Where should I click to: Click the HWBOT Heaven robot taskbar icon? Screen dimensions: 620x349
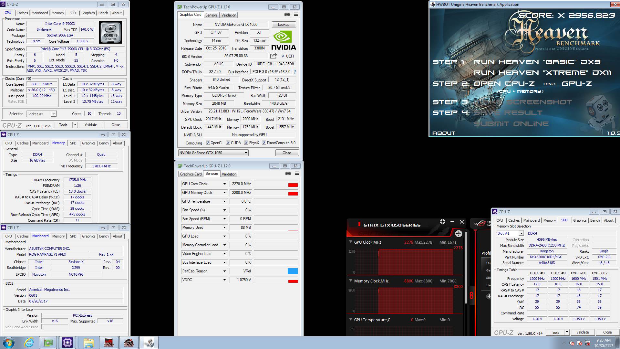click(149, 343)
